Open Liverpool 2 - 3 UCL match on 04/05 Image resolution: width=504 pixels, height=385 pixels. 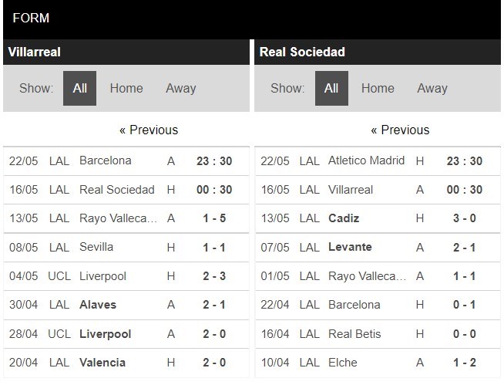pyautogui.click(x=126, y=276)
